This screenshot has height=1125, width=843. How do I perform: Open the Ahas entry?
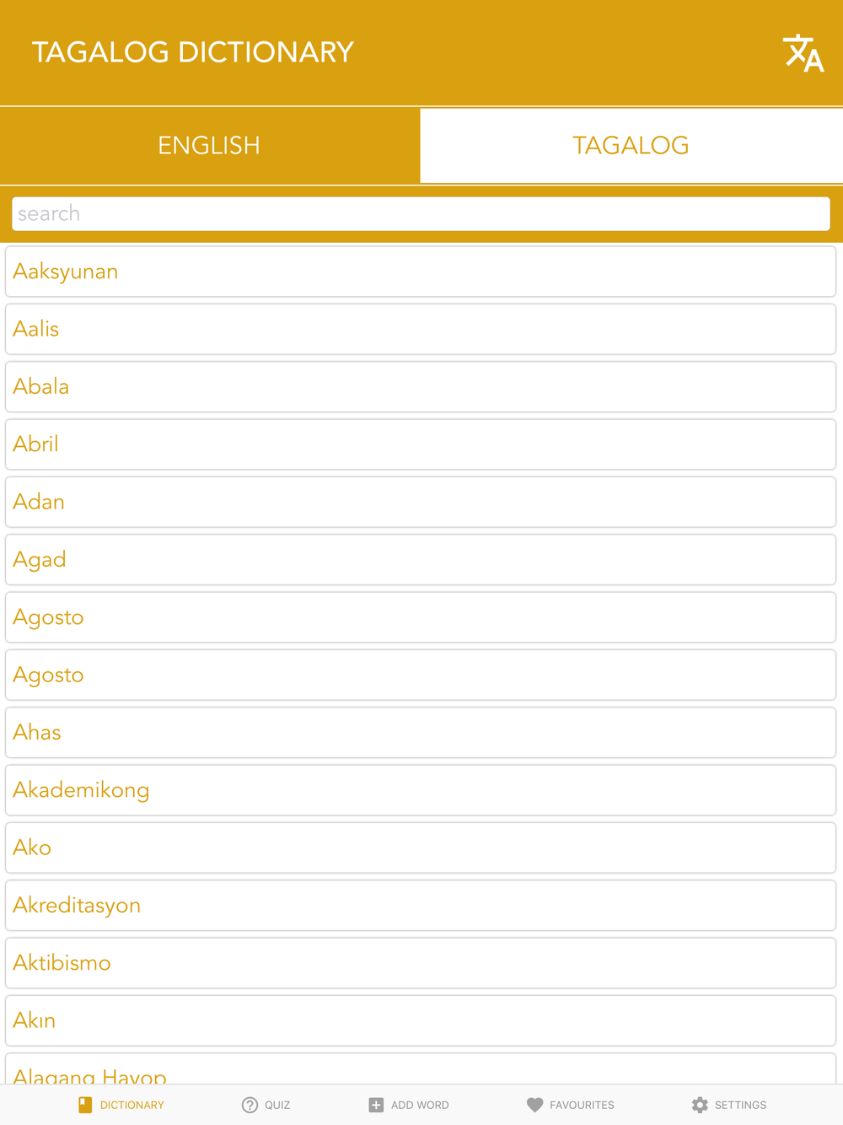(x=421, y=733)
